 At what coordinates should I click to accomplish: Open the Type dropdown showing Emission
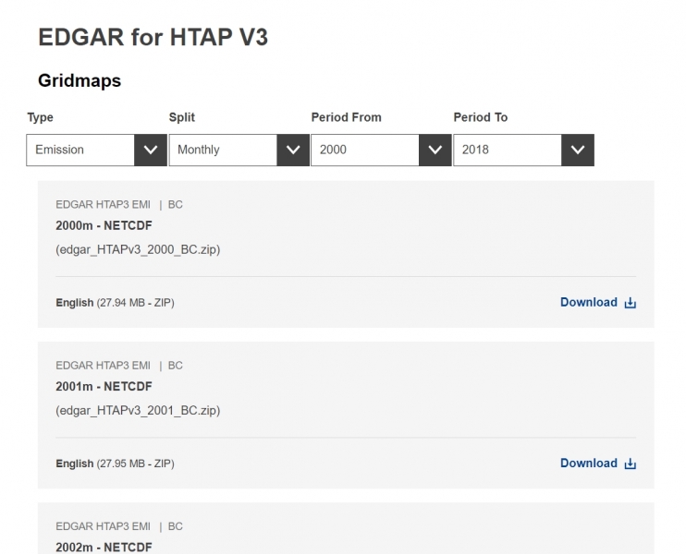click(x=80, y=150)
